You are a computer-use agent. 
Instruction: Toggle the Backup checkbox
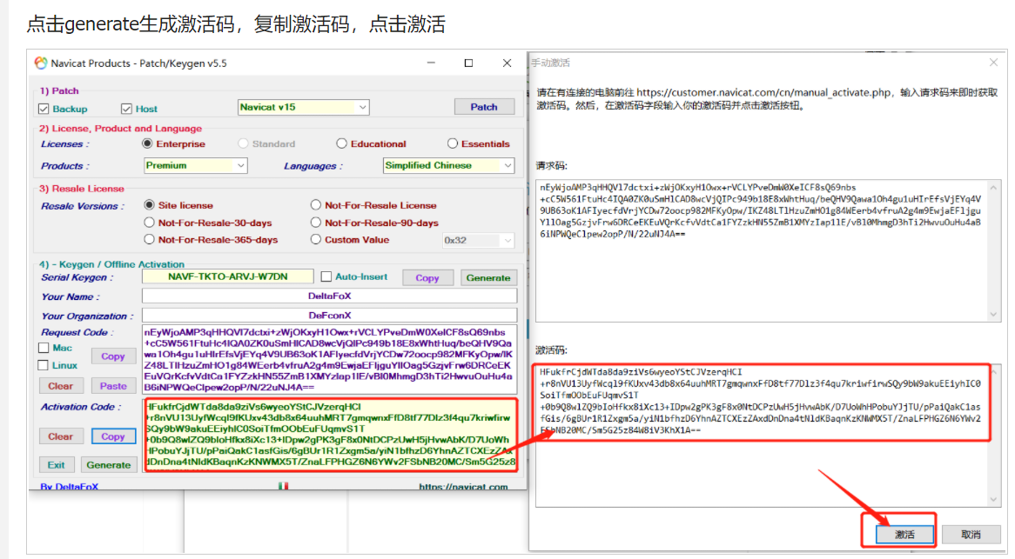(44, 109)
